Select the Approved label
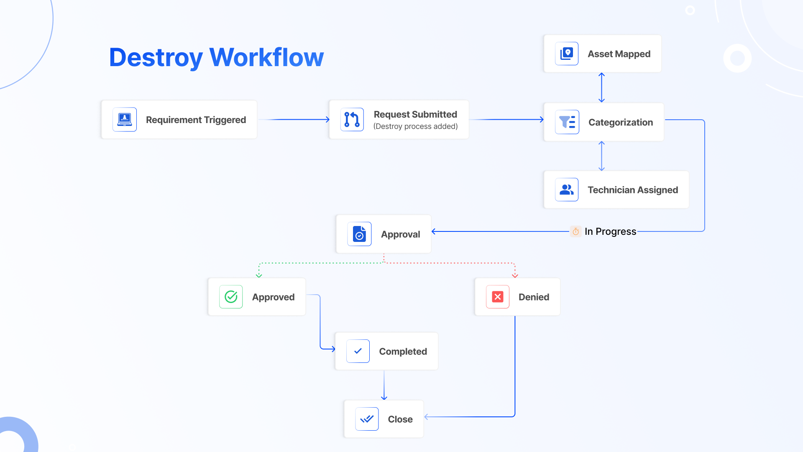Screen dimensions: 803x452 point(273,297)
